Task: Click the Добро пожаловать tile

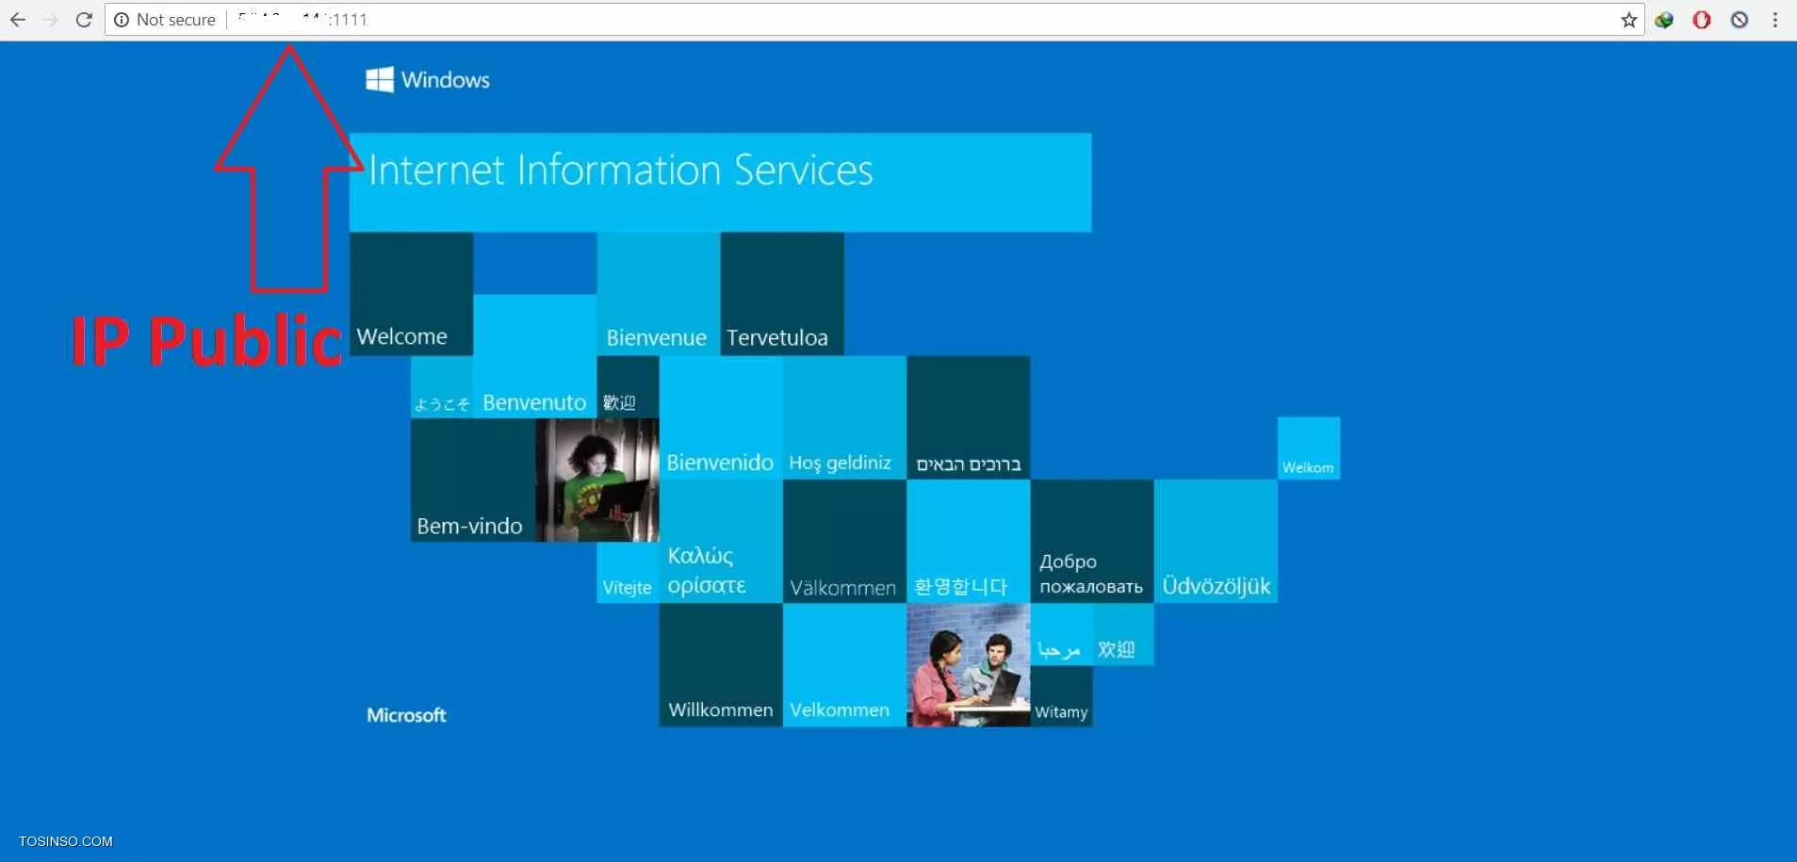Action: [1092, 541]
